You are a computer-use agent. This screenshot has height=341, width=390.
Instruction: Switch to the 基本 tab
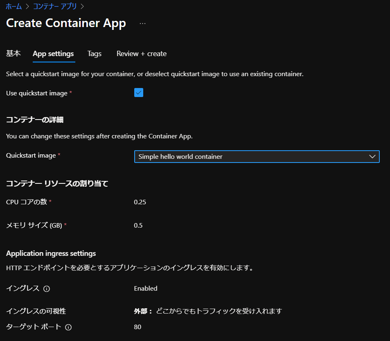(x=14, y=54)
